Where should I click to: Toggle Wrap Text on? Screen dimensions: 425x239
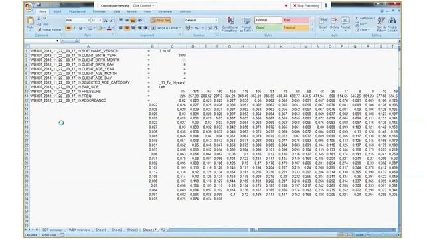click(161, 21)
